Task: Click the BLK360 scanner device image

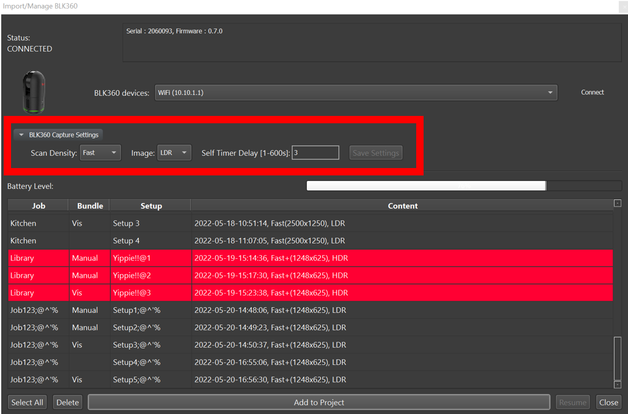Action: coord(34,92)
